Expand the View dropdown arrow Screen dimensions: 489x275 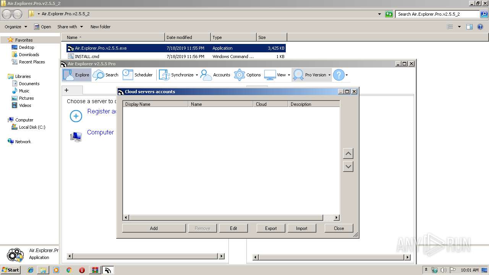click(288, 75)
